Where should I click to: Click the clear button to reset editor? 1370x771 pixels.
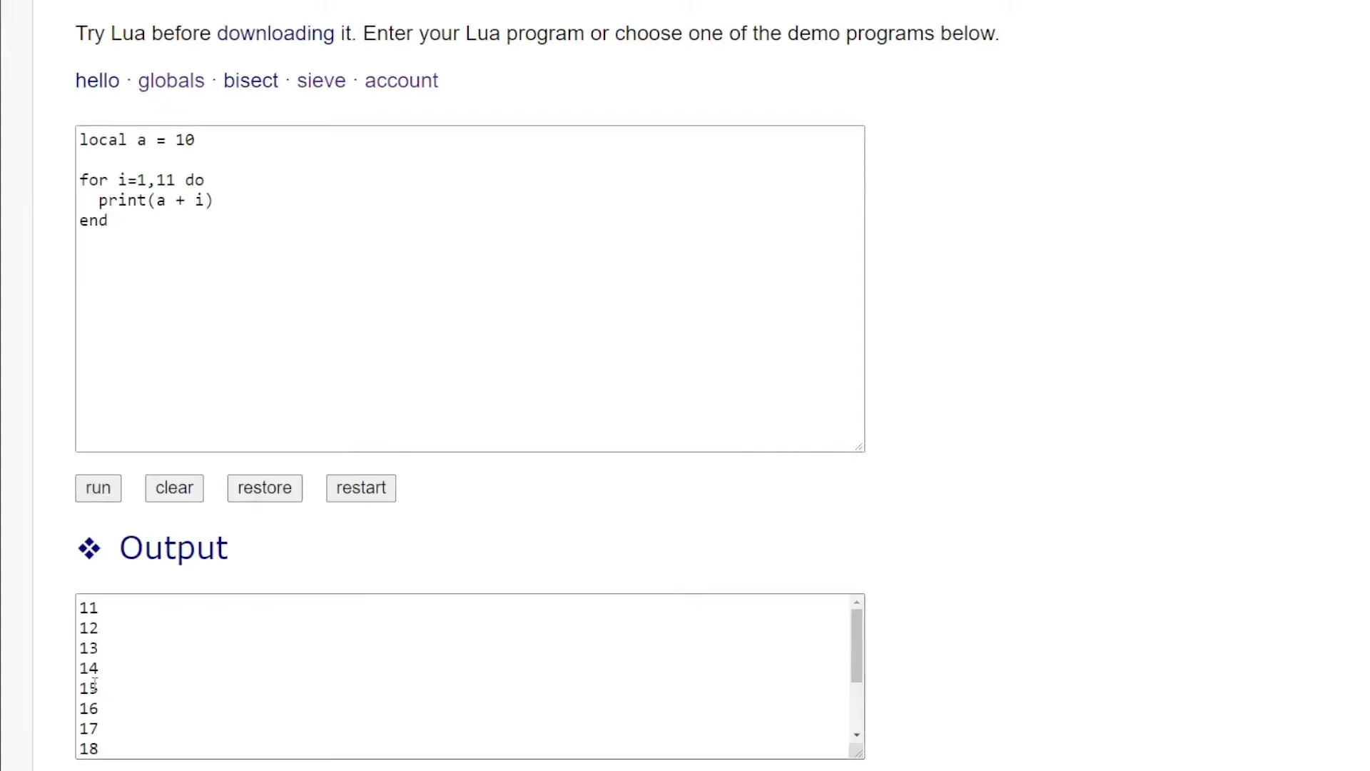[x=175, y=488]
